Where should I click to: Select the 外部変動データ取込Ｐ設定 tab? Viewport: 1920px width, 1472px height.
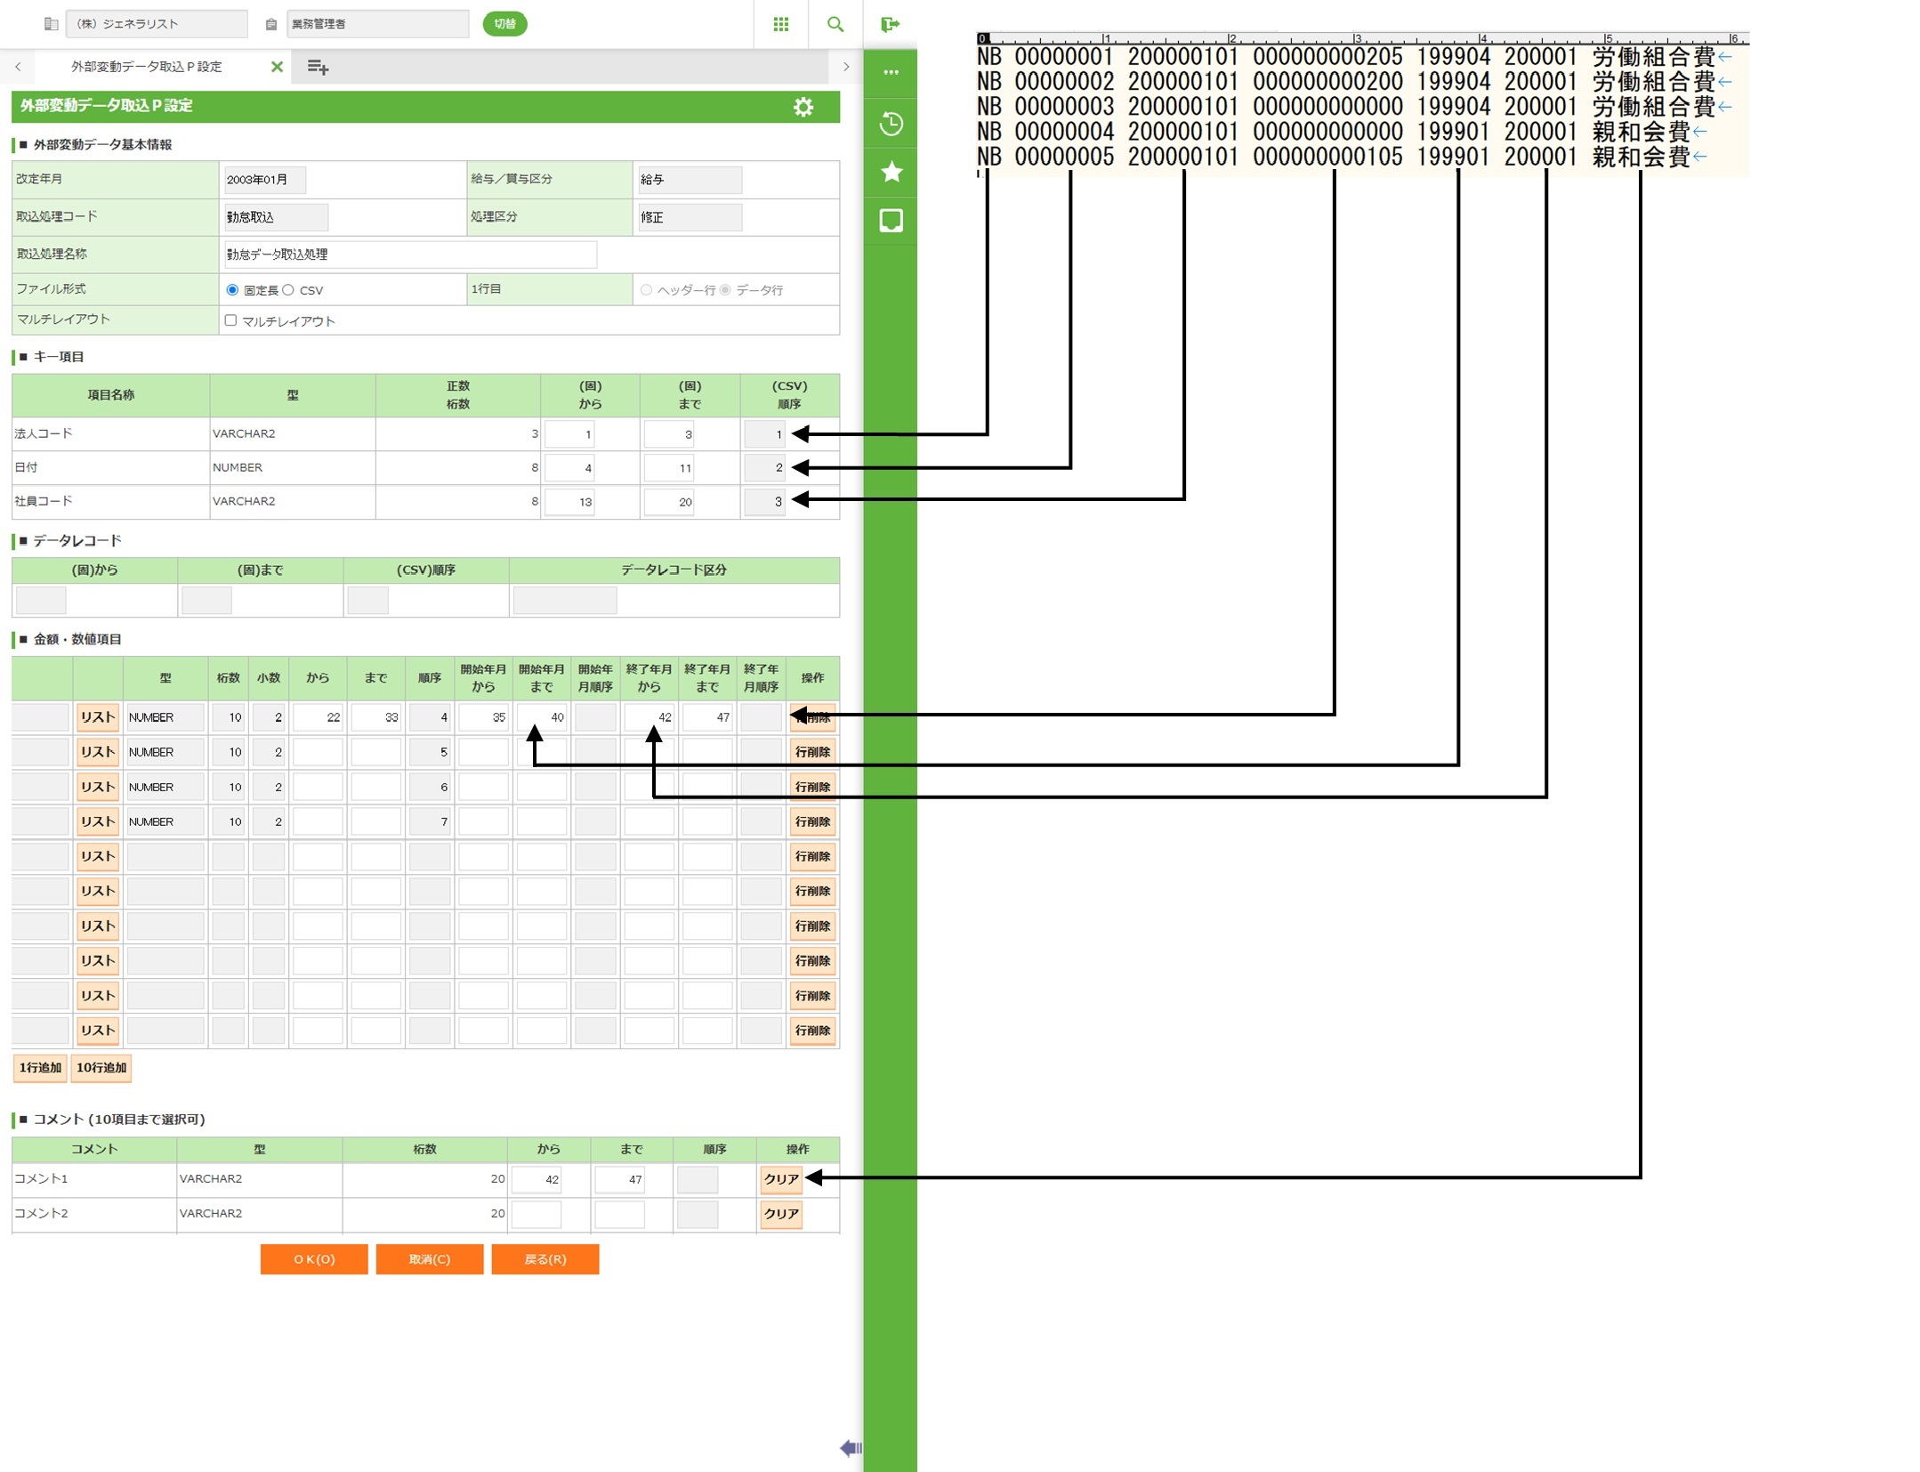point(147,67)
